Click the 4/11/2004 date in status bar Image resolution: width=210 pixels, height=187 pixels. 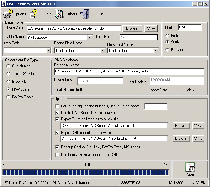(176, 183)
